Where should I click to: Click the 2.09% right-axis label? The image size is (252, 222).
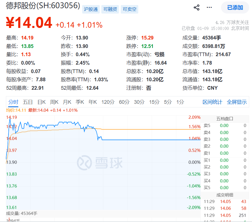(194, 117)
